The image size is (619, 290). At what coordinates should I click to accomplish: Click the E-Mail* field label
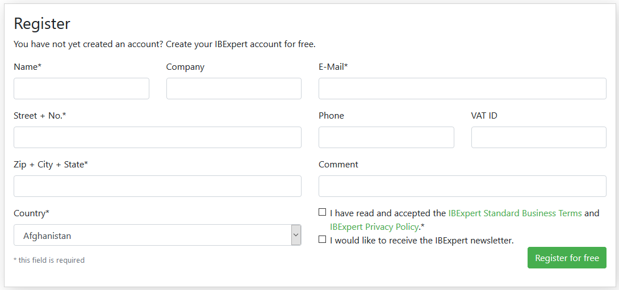tap(333, 67)
